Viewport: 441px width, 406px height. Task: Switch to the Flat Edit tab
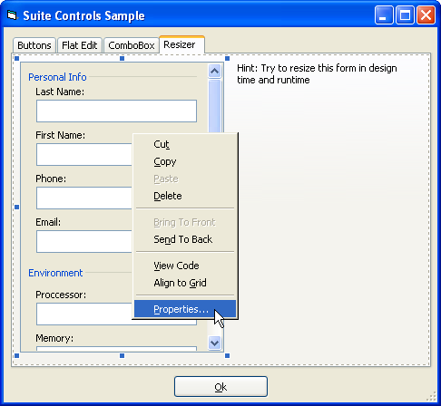click(x=80, y=45)
